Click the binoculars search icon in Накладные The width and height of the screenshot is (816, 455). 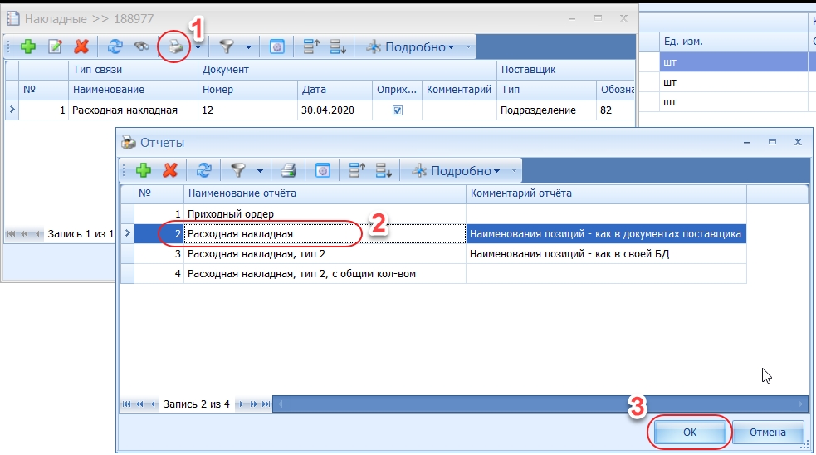(143, 47)
